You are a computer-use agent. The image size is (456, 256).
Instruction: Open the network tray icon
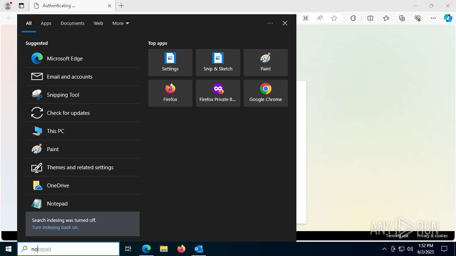tap(401, 249)
